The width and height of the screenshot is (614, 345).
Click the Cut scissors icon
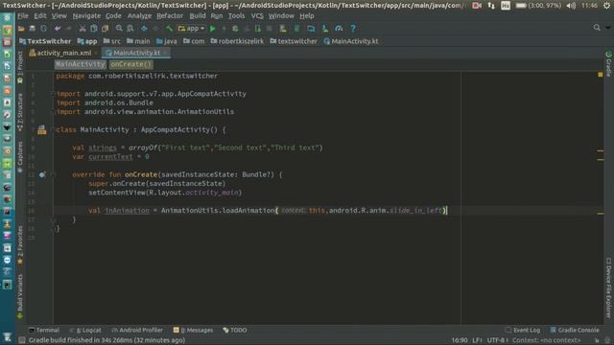click(83, 29)
